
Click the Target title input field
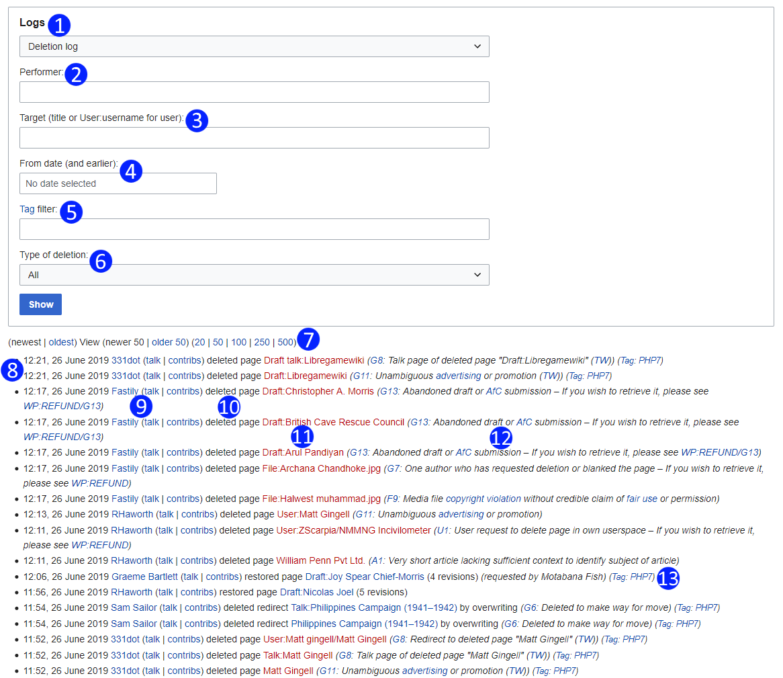pyautogui.click(x=254, y=138)
